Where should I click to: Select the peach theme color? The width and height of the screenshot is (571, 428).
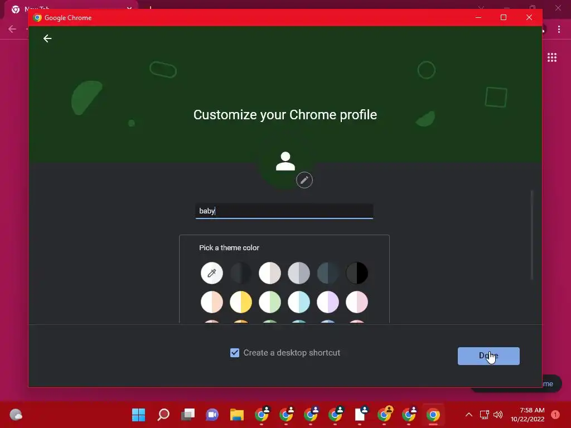pyautogui.click(x=211, y=302)
